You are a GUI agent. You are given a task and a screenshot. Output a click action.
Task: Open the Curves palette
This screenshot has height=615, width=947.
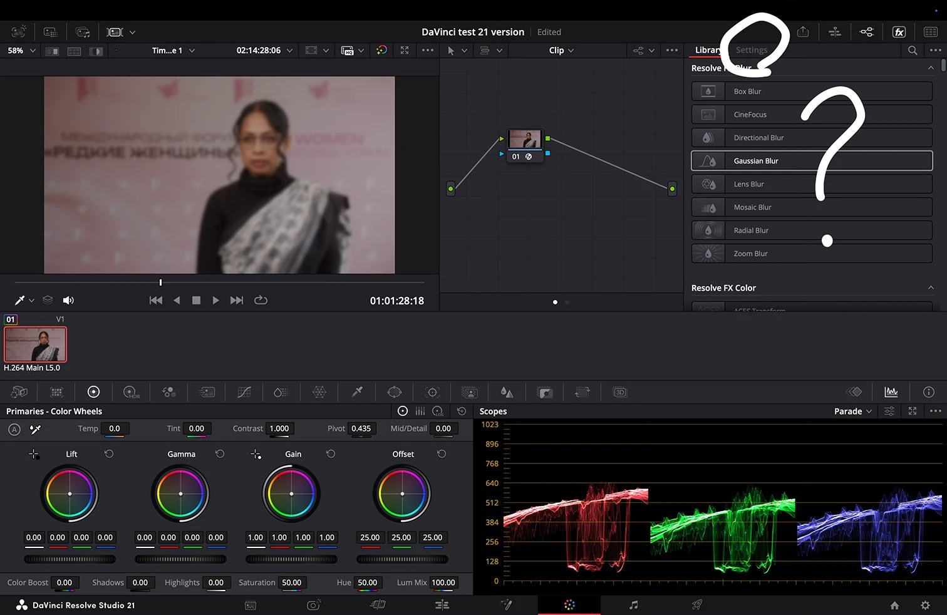pos(244,392)
